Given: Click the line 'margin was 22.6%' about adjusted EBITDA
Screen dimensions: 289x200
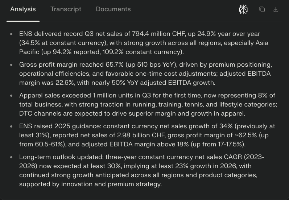Looking at the screenshot, I should [x=117, y=83].
